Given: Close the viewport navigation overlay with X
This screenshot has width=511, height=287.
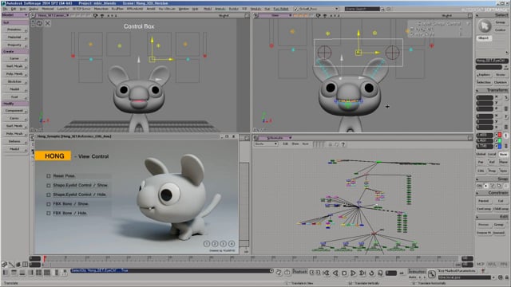Looking at the screenshot, I should click(x=48, y=23).
